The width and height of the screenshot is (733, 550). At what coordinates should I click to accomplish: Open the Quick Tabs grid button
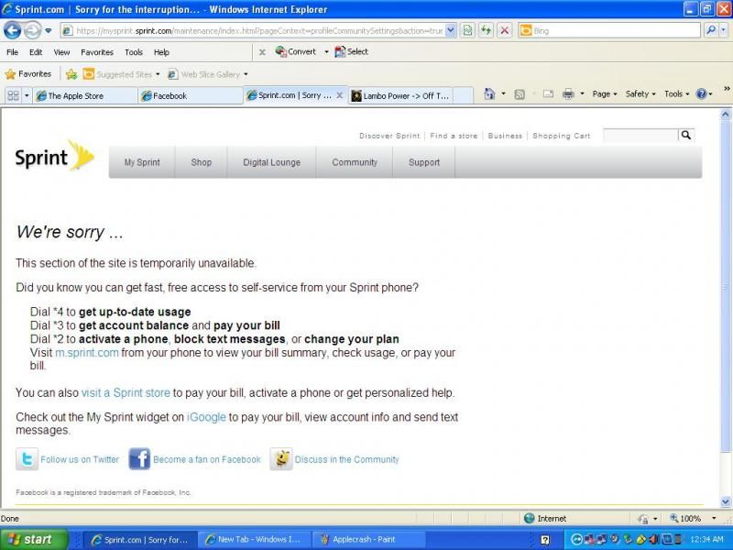[x=13, y=95]
